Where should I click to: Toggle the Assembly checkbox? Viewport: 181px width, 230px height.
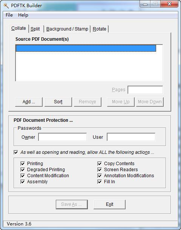coord(23,182)
